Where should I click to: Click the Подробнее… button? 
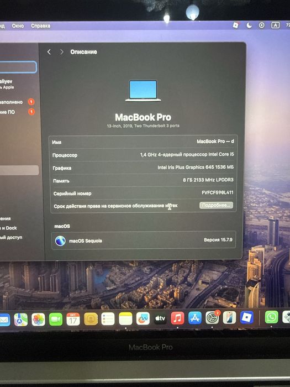coord(216,205)
